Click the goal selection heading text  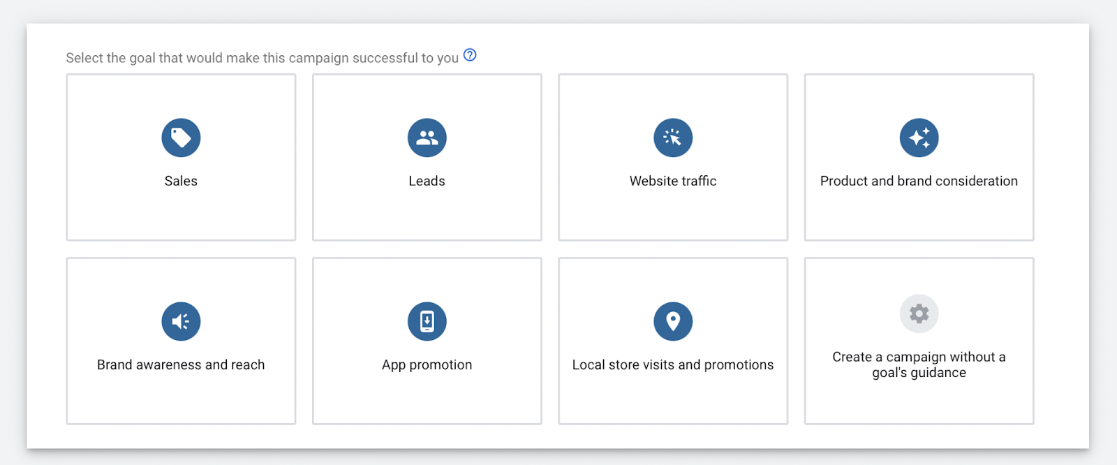click(x=262, y=58)
